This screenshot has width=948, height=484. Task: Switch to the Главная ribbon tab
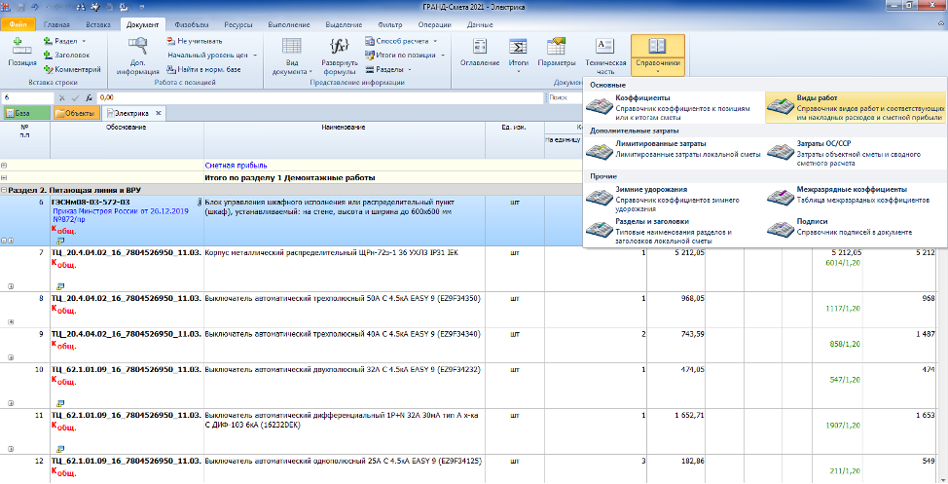tap(56, 24)
